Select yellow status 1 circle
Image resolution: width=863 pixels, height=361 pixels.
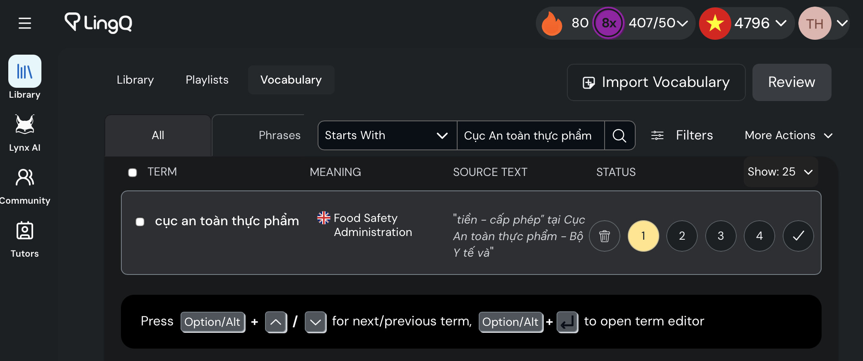[x=644, y=236]
